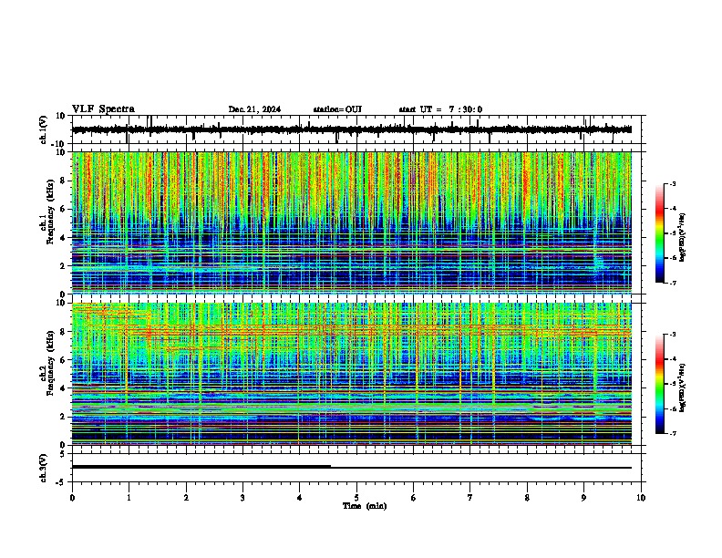Click the '8' kHz tick on ch.1 frequency axis
Image resolution: width=722 pixels, height=558 pixels.
(64, 181)
